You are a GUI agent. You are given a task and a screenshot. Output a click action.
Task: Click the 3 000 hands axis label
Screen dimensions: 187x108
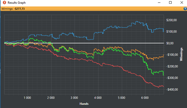(74, 98)
